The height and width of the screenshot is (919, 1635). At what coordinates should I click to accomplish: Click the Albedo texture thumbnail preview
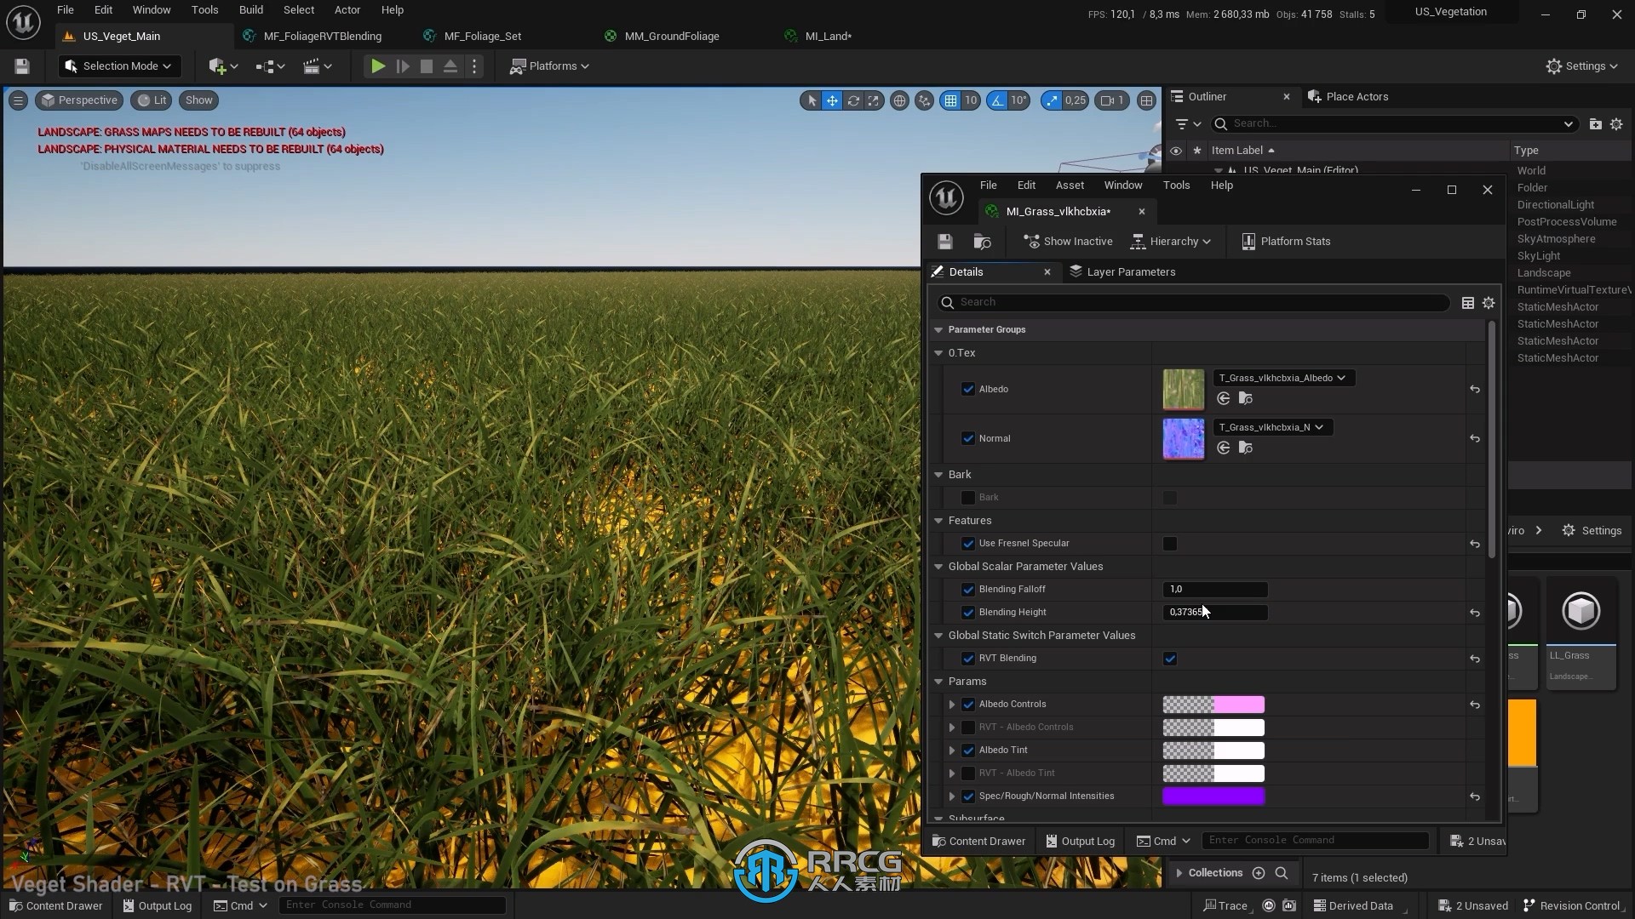pos(1185,388)
